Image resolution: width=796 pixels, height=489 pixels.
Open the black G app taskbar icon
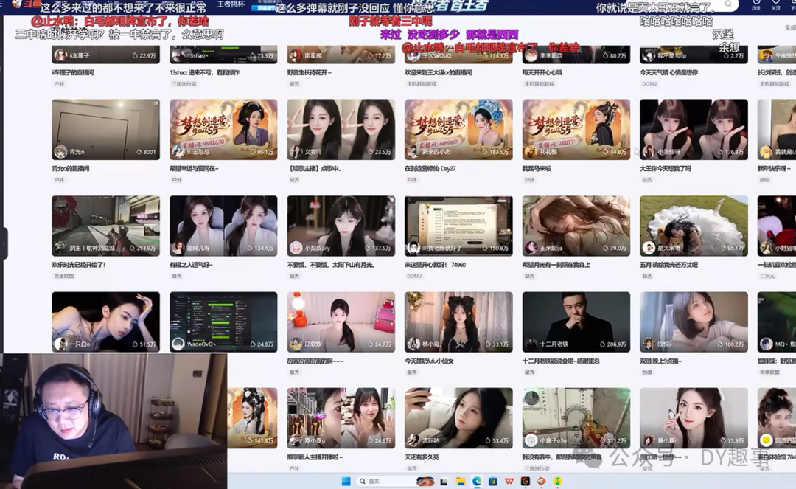pyautogui.click(x=526, y=481)
